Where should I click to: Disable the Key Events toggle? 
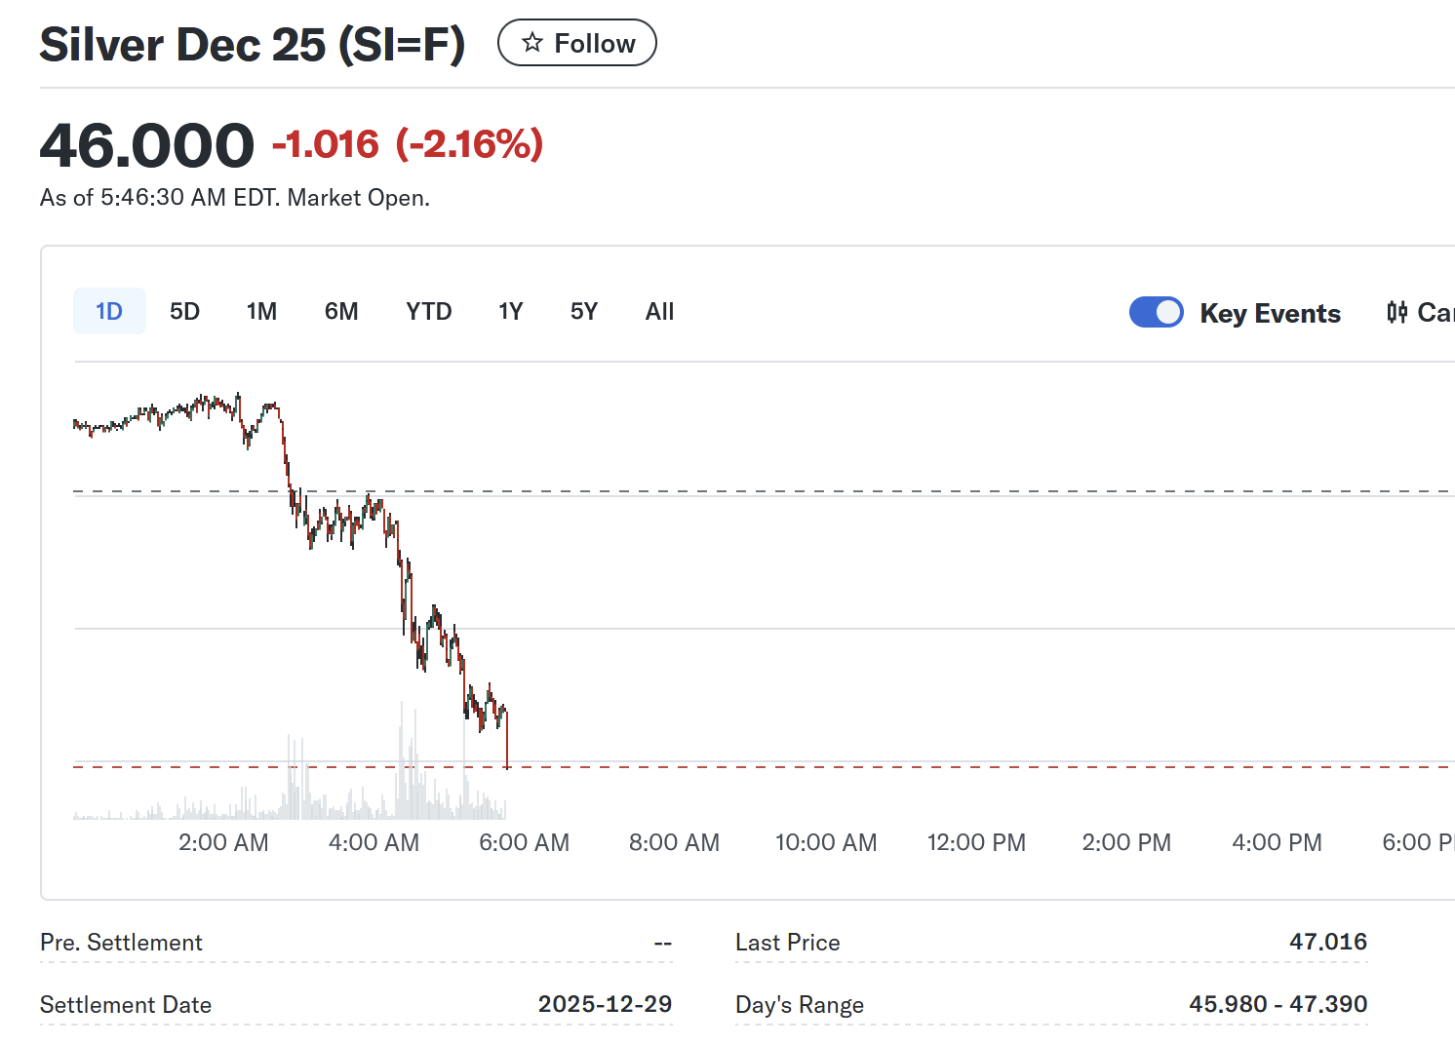(1156, 312)
